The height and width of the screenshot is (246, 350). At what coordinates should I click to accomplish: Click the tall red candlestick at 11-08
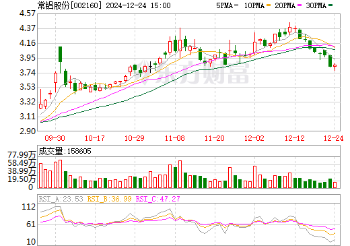[180, 42]
